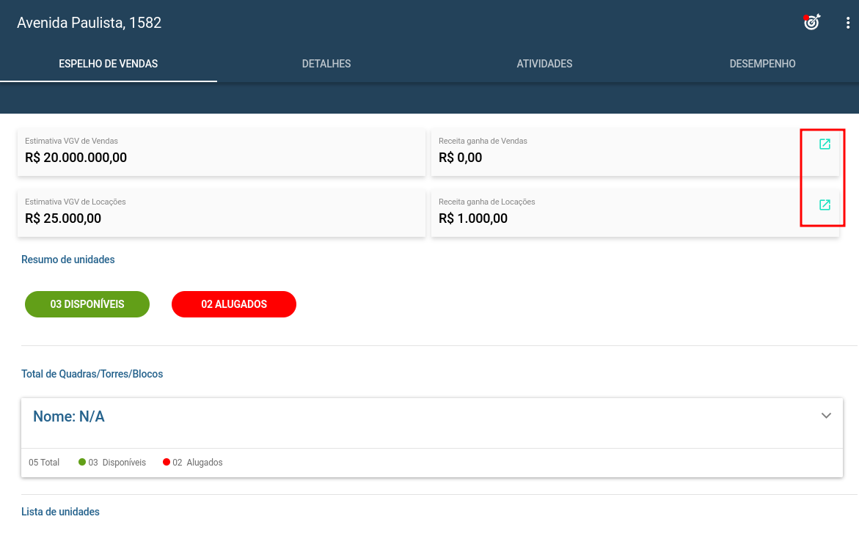The height and width of the screenshot is (533, 859).
Task: Select the Nome: N/A block title
Action: coord(68,416)
